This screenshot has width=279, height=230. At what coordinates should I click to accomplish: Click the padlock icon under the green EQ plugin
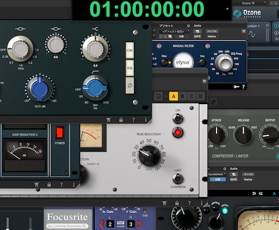121,120
